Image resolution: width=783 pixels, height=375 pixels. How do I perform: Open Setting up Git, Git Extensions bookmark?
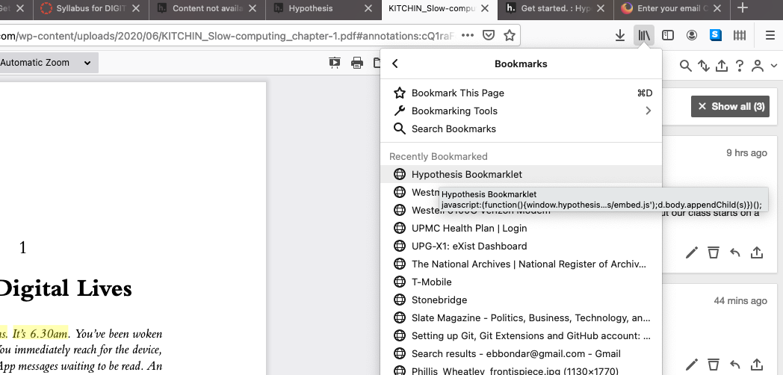click(x=521, y=336)
